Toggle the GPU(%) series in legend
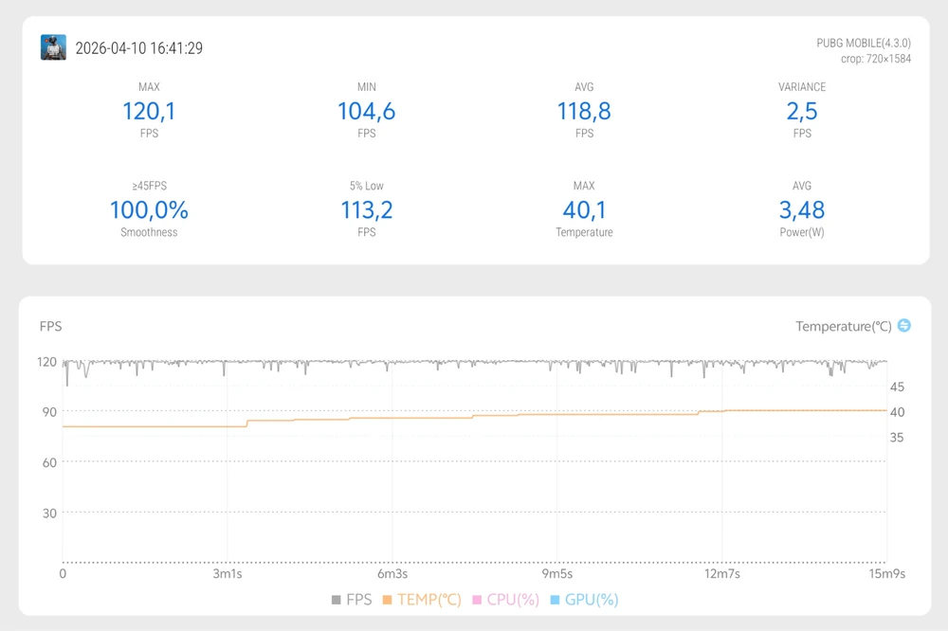This screenshot has width=948, height=631. pyautogui.click(x=584, y=600)
